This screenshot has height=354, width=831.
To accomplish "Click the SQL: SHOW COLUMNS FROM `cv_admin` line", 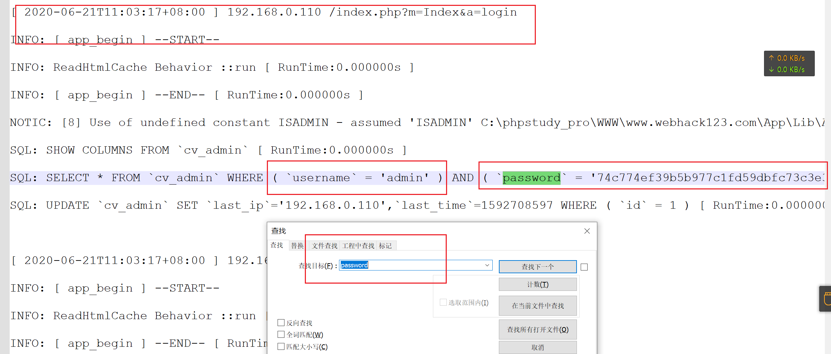I will [x=209, y=150].
